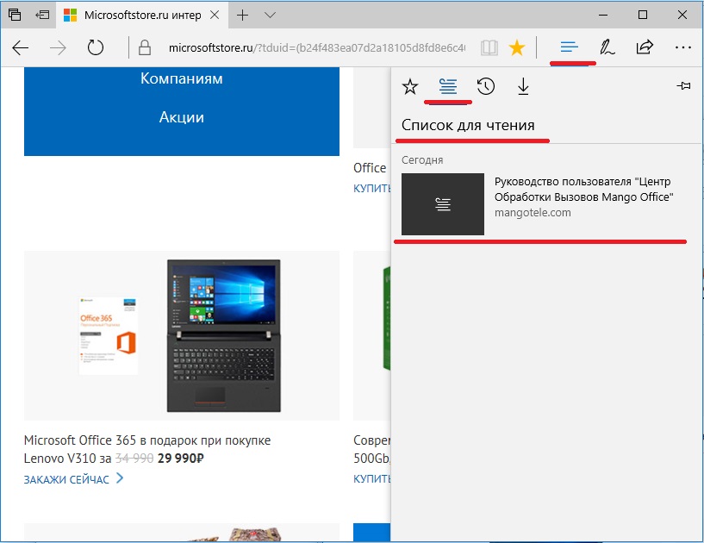Viewport: 704px width, 543px height.
Task: Click the yellow Favorites star in address bar
Action: tap(517, 47)
